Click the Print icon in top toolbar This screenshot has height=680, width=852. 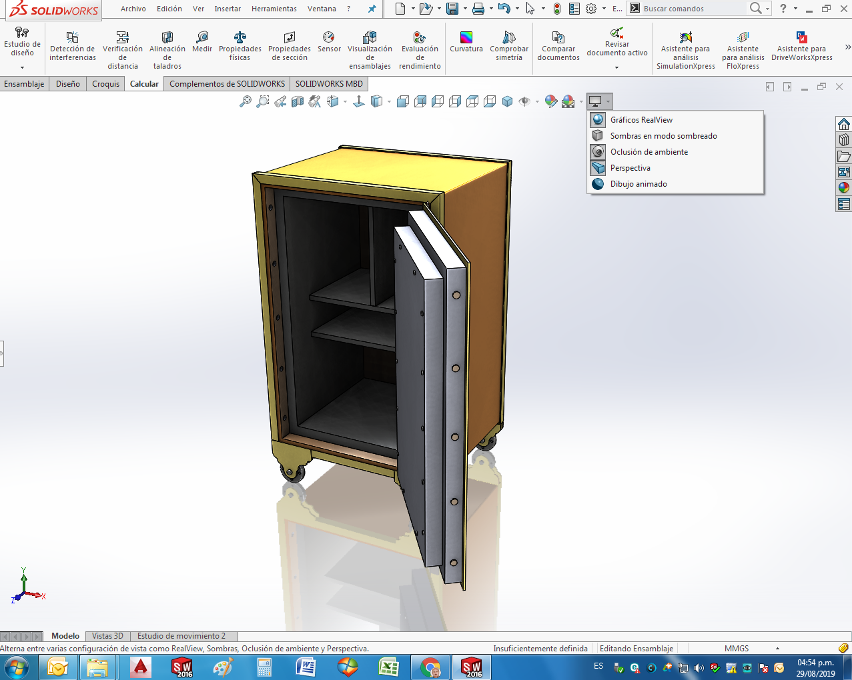point(478,9)
